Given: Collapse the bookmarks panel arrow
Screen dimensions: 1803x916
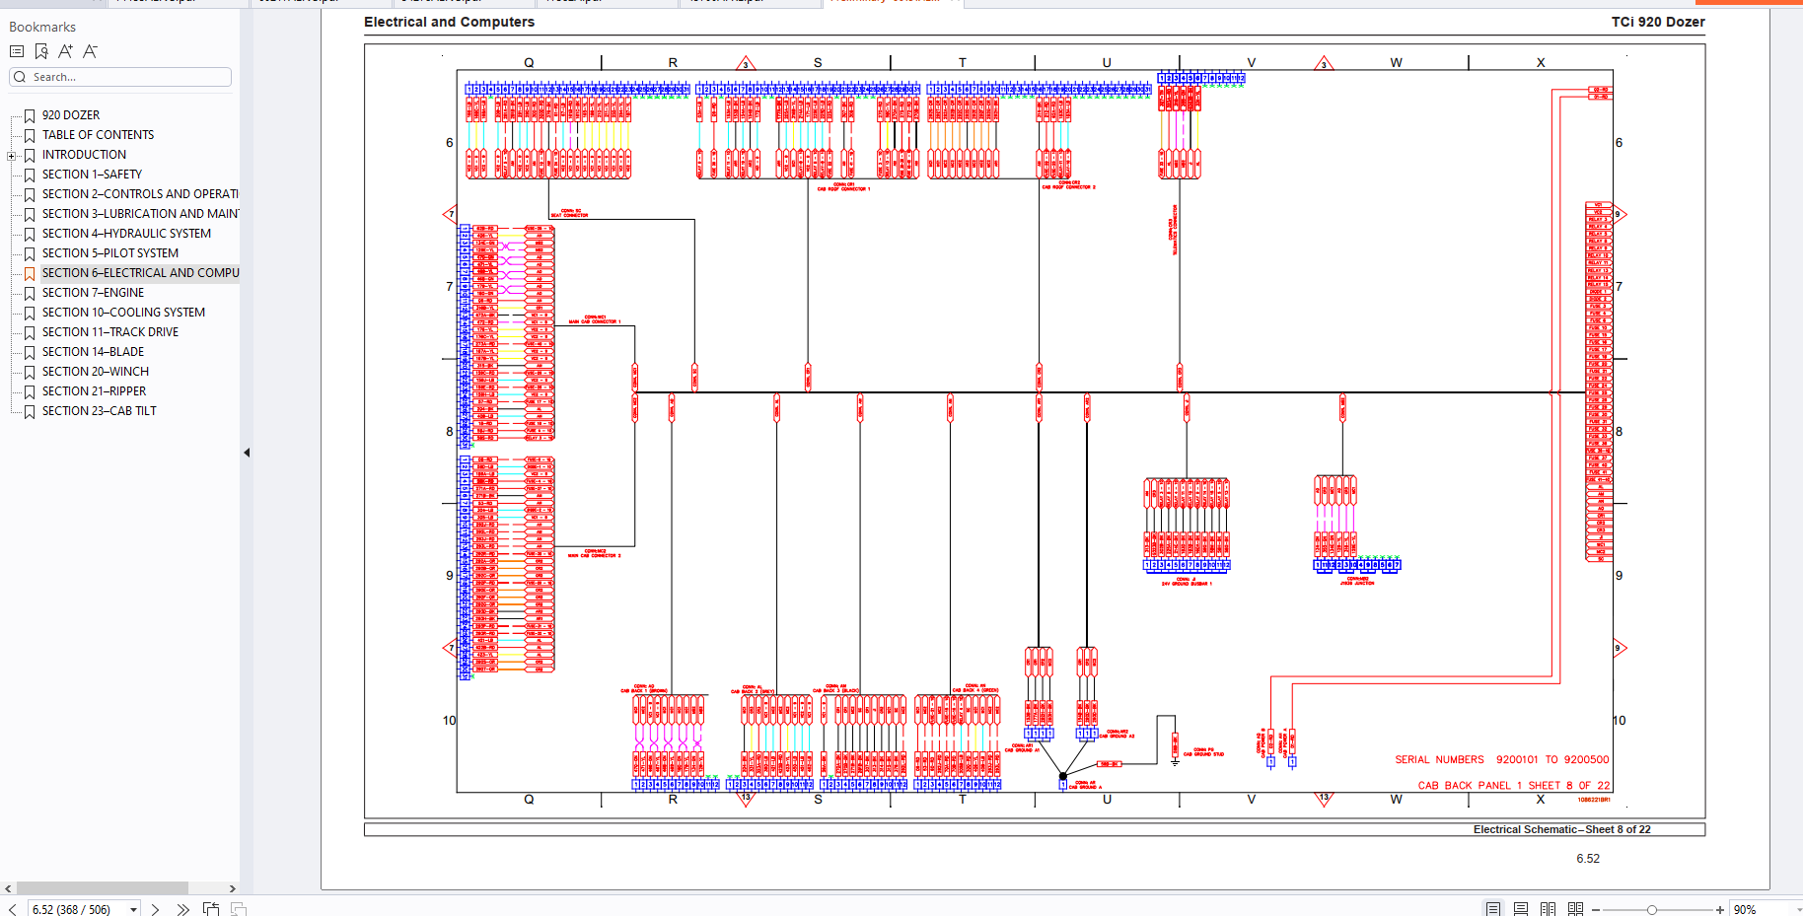Looking at the screenshot, I should click(247, 453).
